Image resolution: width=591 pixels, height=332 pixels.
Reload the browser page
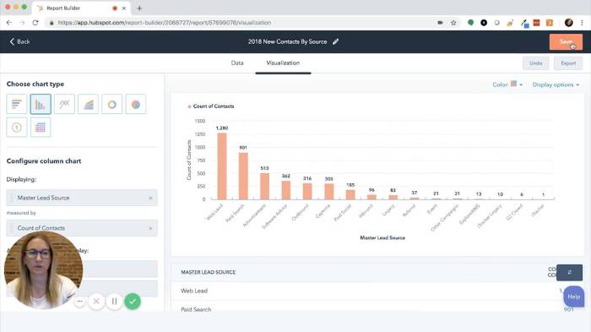tap(35, 23)
